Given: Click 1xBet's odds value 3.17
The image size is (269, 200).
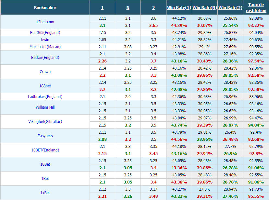Looking at the screenshot, I should click(153, 189).
